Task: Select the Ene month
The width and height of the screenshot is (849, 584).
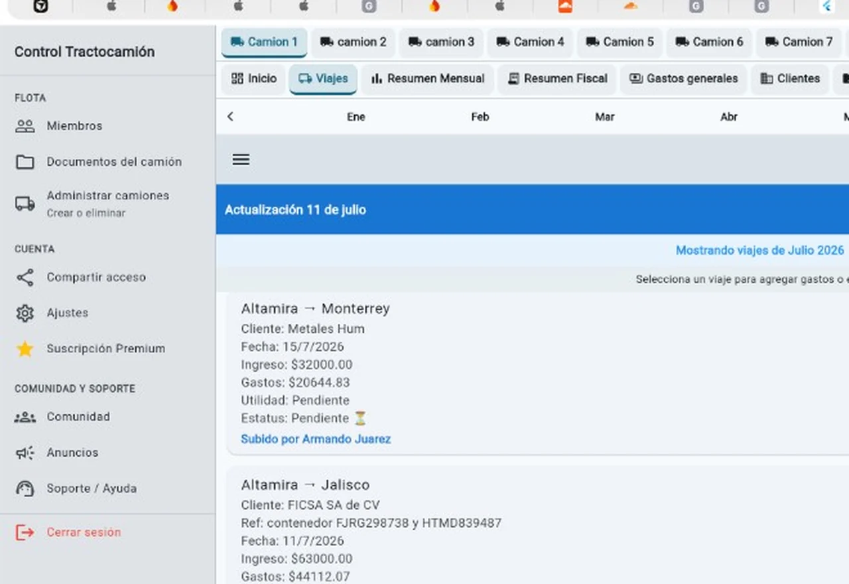Action: click(x=356, y=117)
